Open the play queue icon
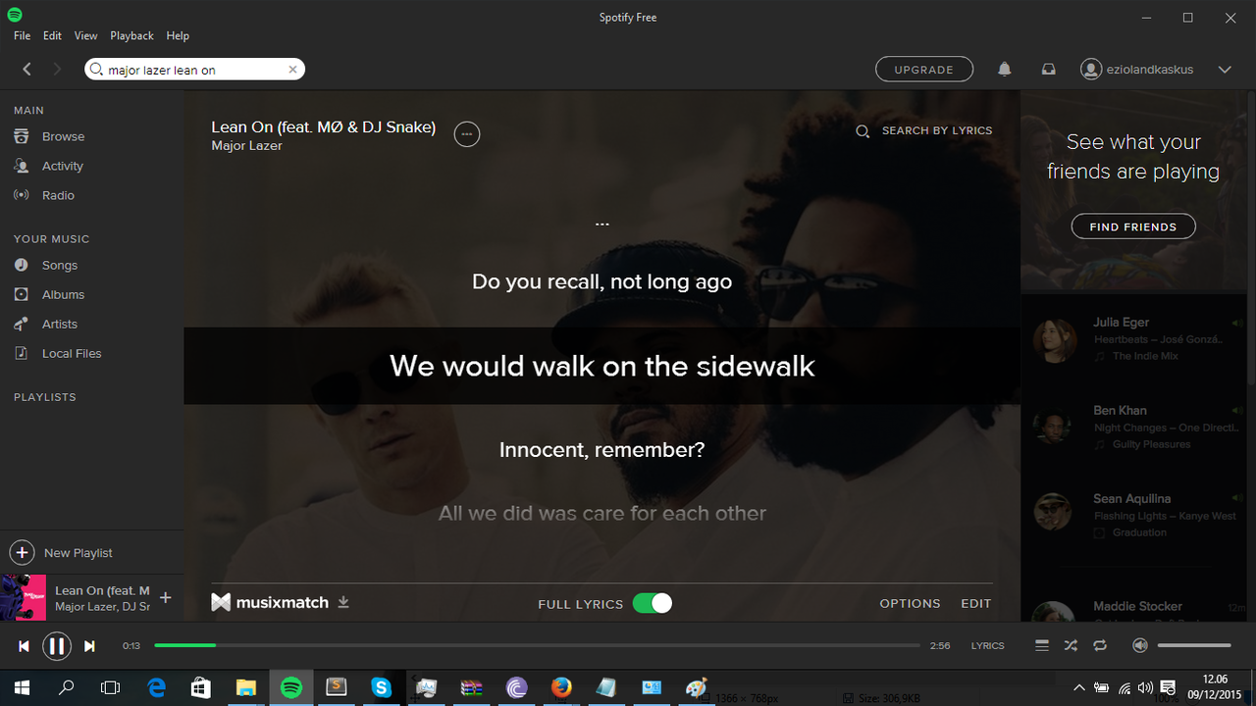The height and width of the screenshot is (706, 1256). click(1042, 645)
